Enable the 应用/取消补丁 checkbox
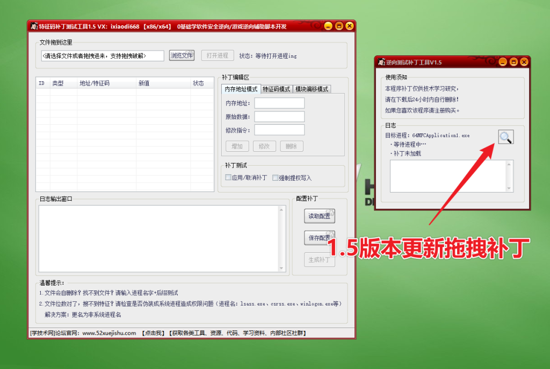The width and height of the screenshot is (550, 369). pyautogui.click(x=228, y=178)
